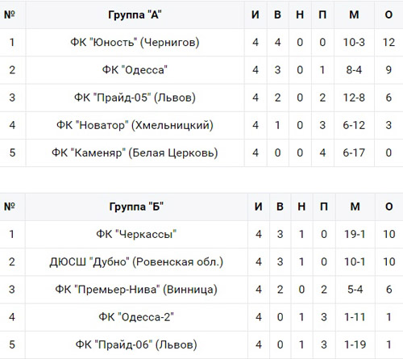Click the М goals column header in Group Б
The image size is (403, 359).
(x=355, y=207)
